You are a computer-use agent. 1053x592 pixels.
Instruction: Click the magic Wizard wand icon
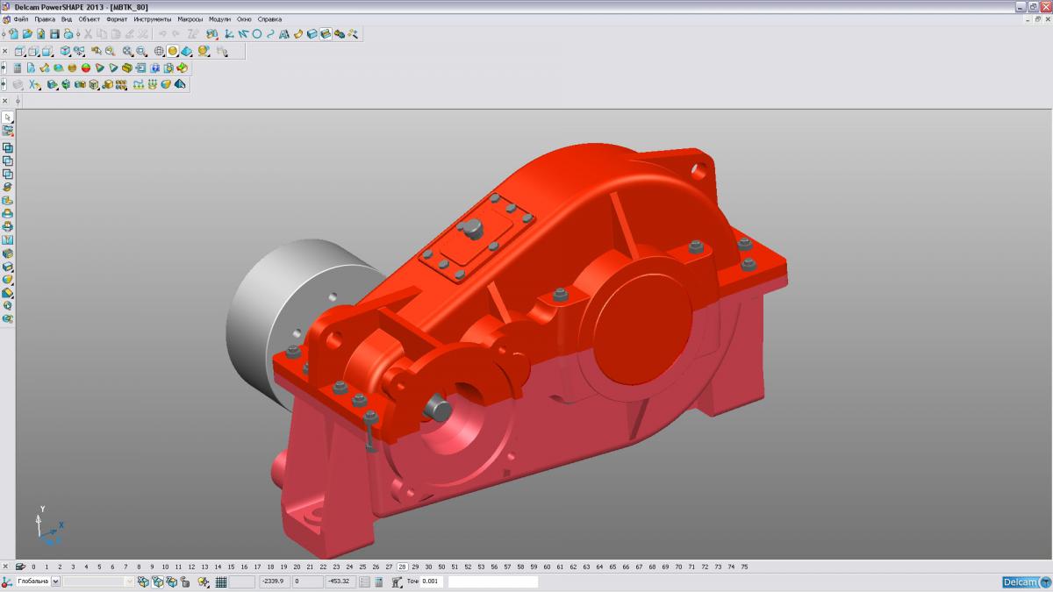352,34
